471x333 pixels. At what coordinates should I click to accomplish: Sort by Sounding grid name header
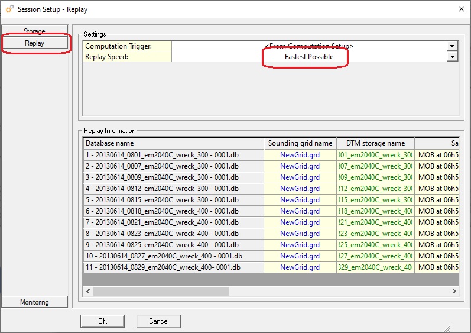pos(300,143)
